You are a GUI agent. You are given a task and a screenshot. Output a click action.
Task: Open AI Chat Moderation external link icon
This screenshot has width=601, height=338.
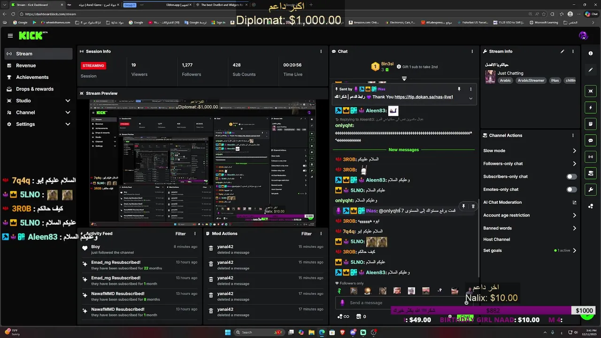(574, 202)
